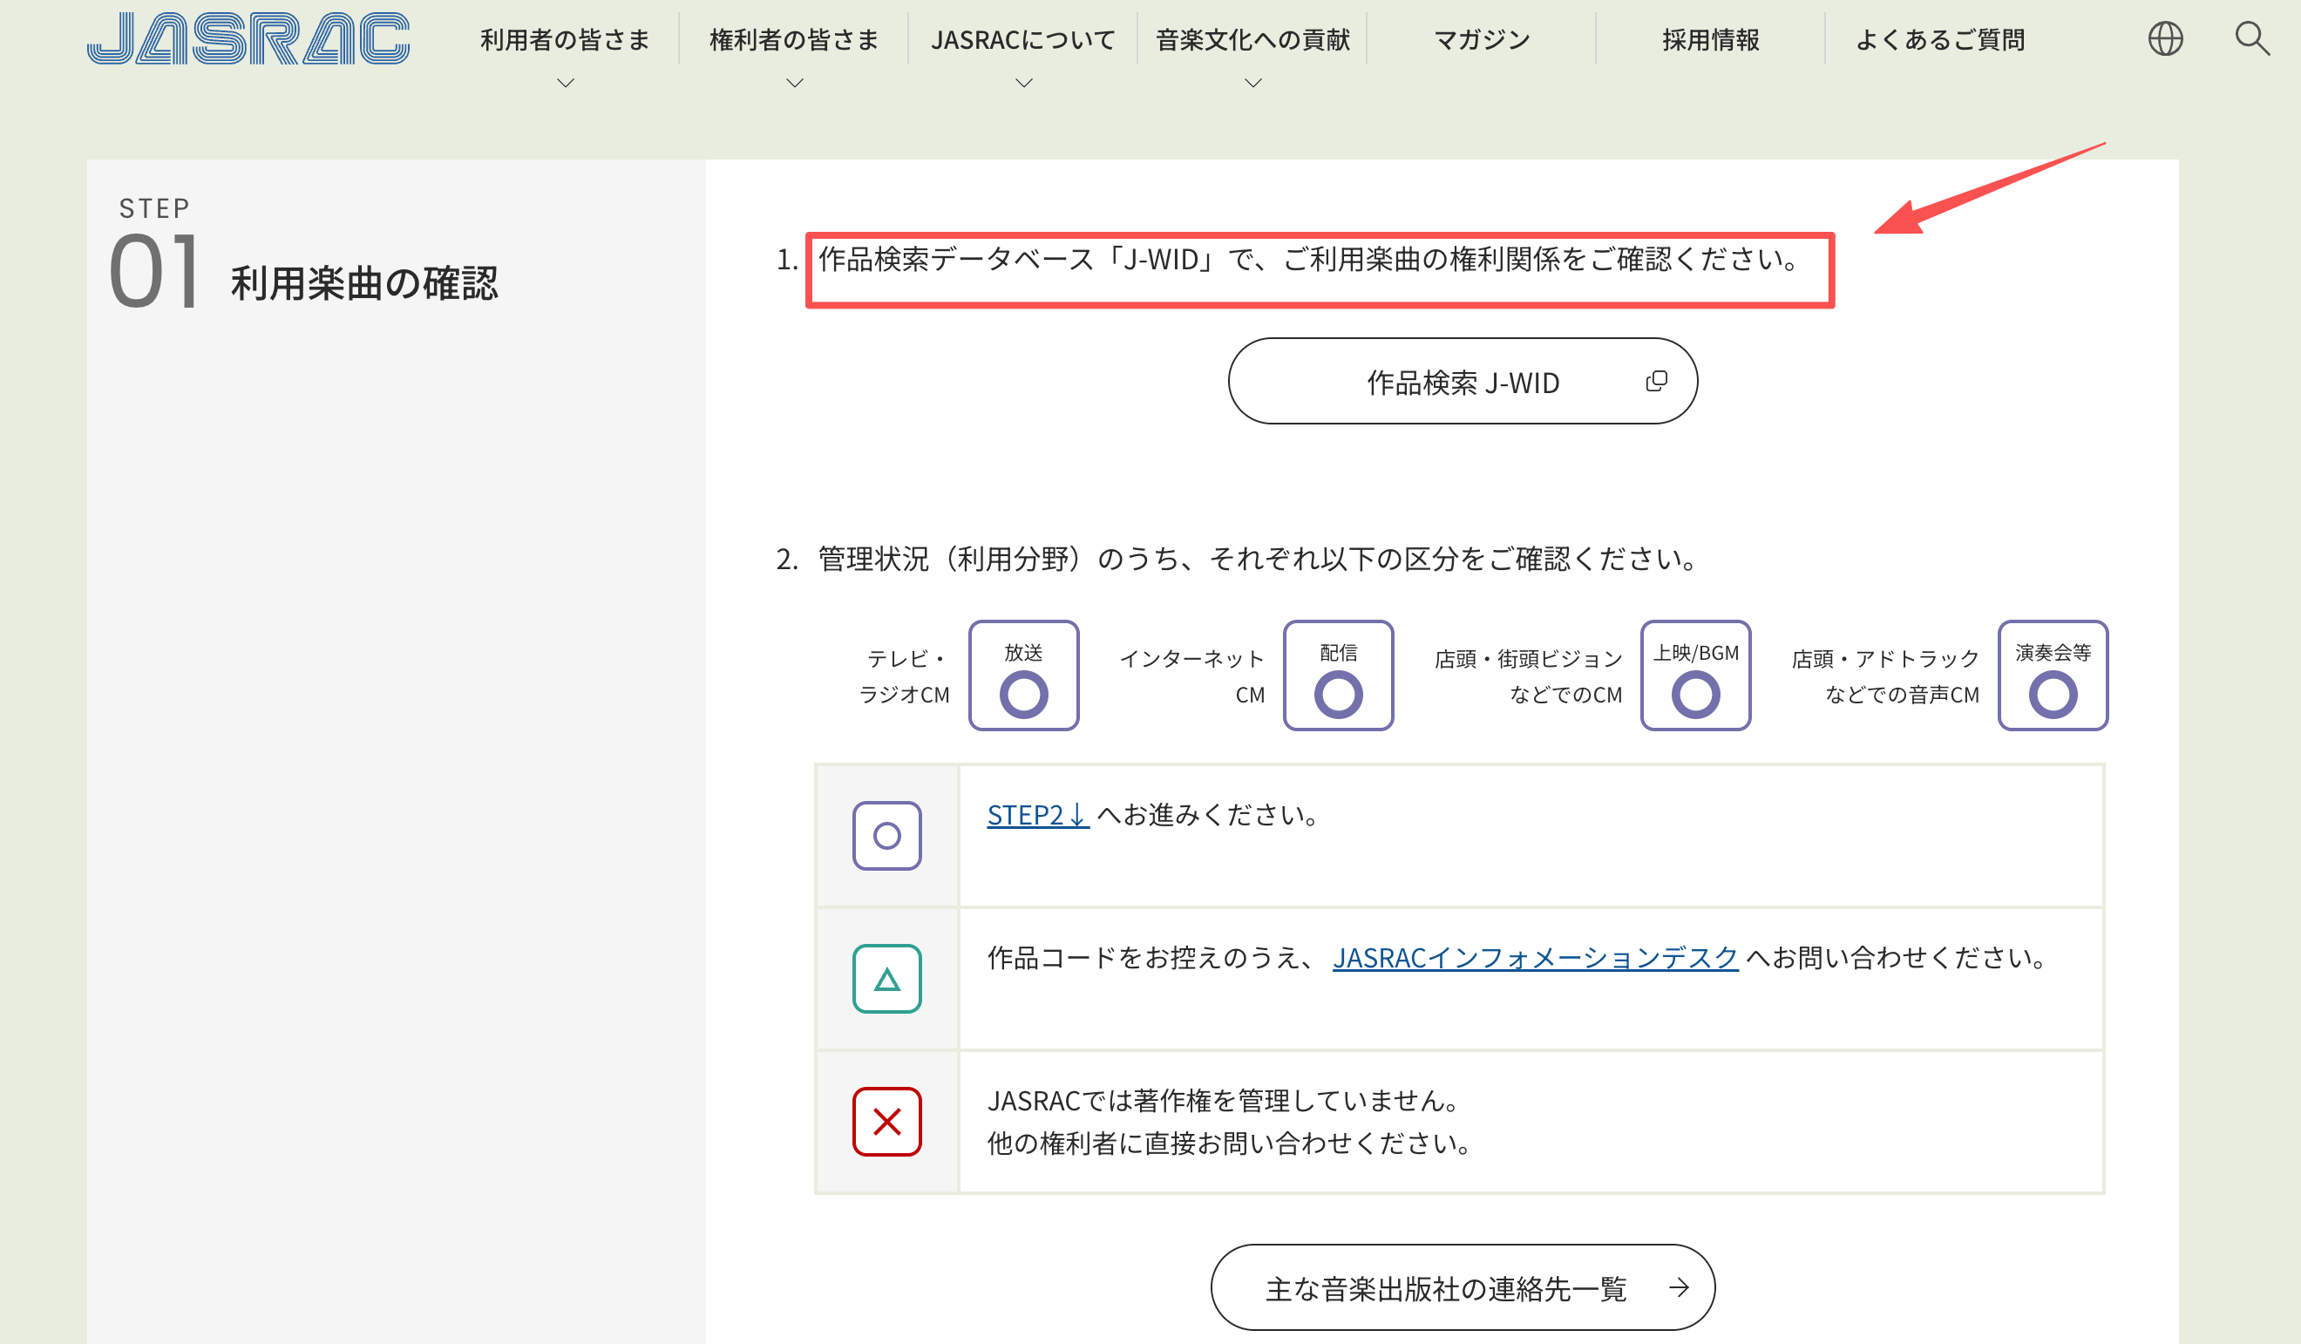Screen dimensions: 2301x1344
Task: Open よくあるご質問 page
Action: 1940,40
